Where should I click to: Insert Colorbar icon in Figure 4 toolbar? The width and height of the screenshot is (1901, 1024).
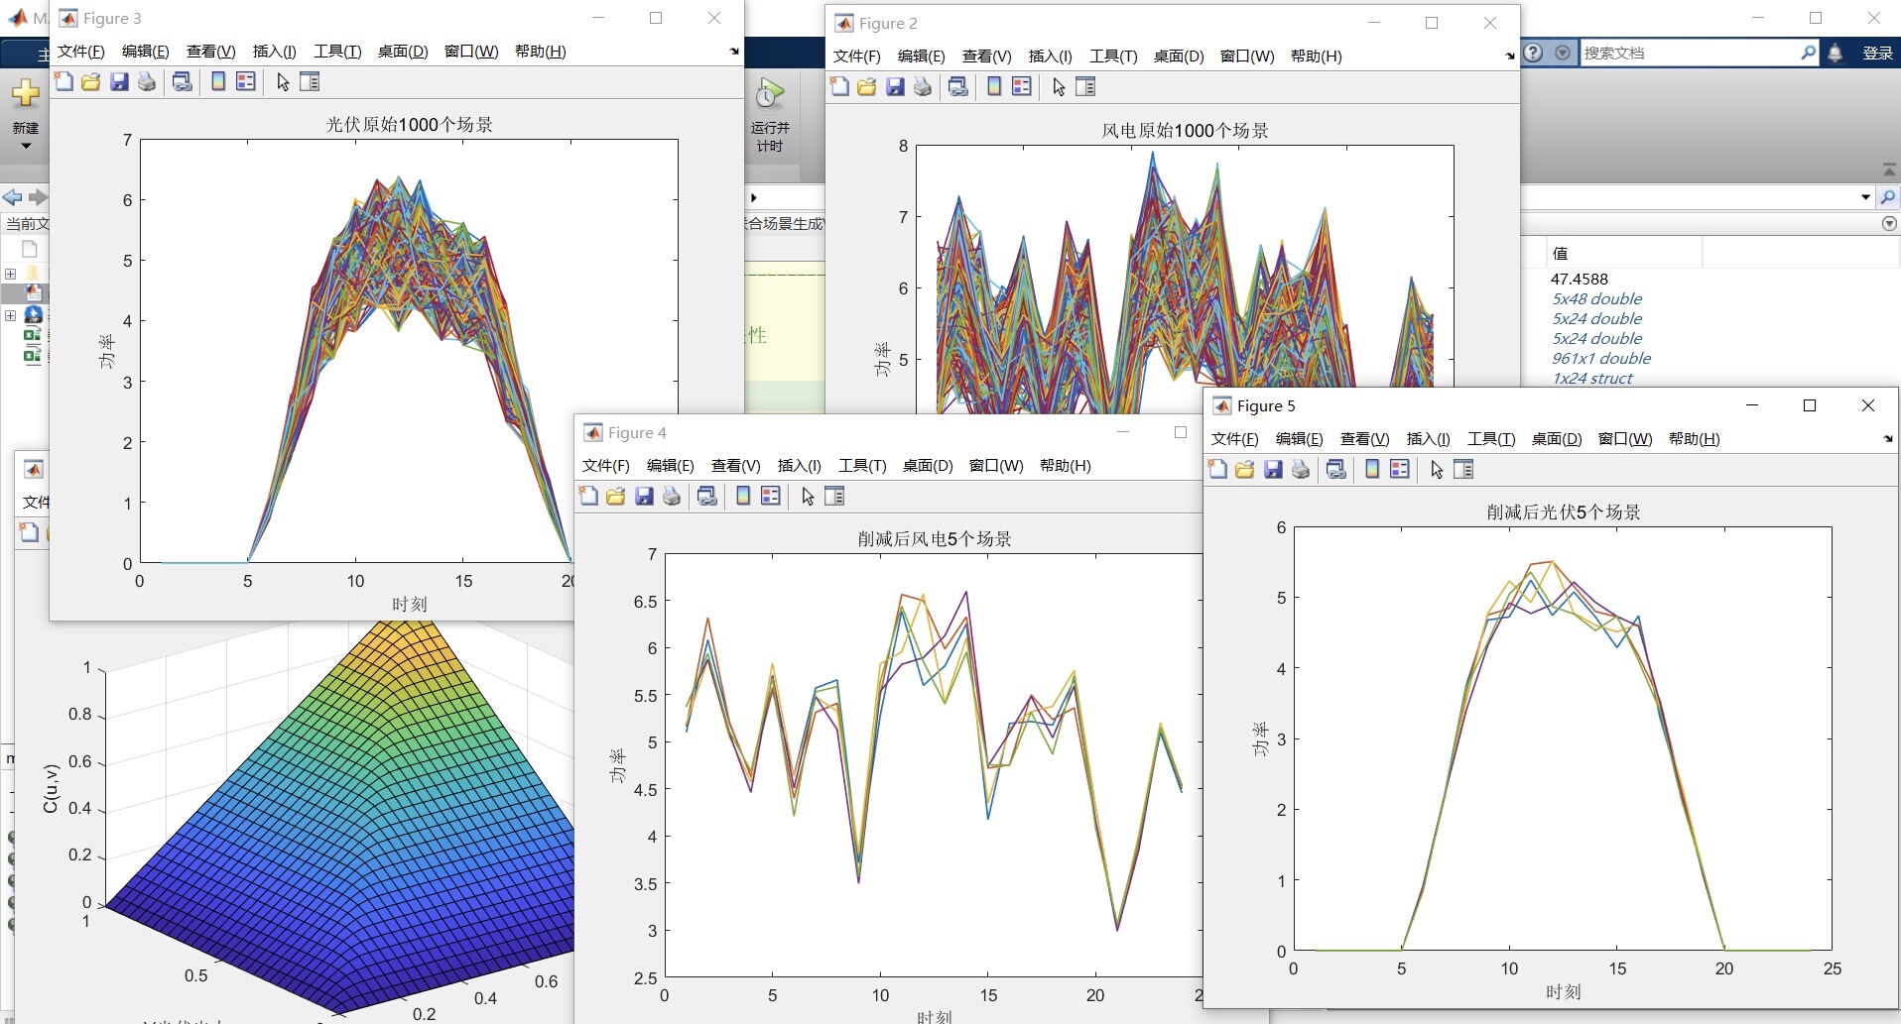coord(743,497)
